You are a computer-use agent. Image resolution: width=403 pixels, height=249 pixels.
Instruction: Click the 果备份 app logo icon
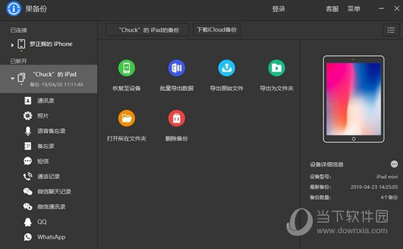pyautogui.click(x=13, y=9)
